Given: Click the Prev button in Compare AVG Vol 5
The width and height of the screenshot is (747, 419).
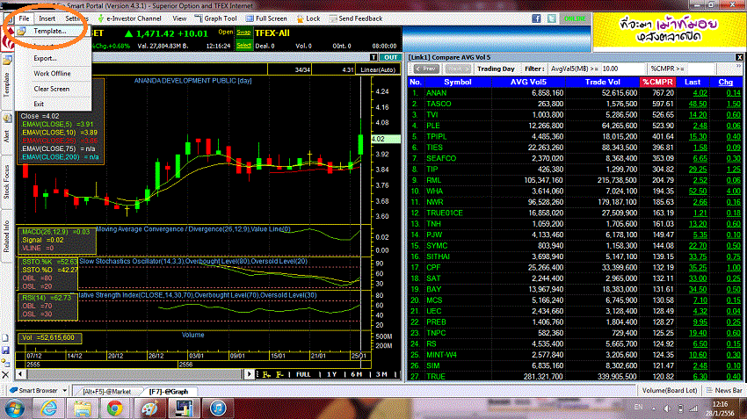Looking at the screenshot, I should (426, 69).
